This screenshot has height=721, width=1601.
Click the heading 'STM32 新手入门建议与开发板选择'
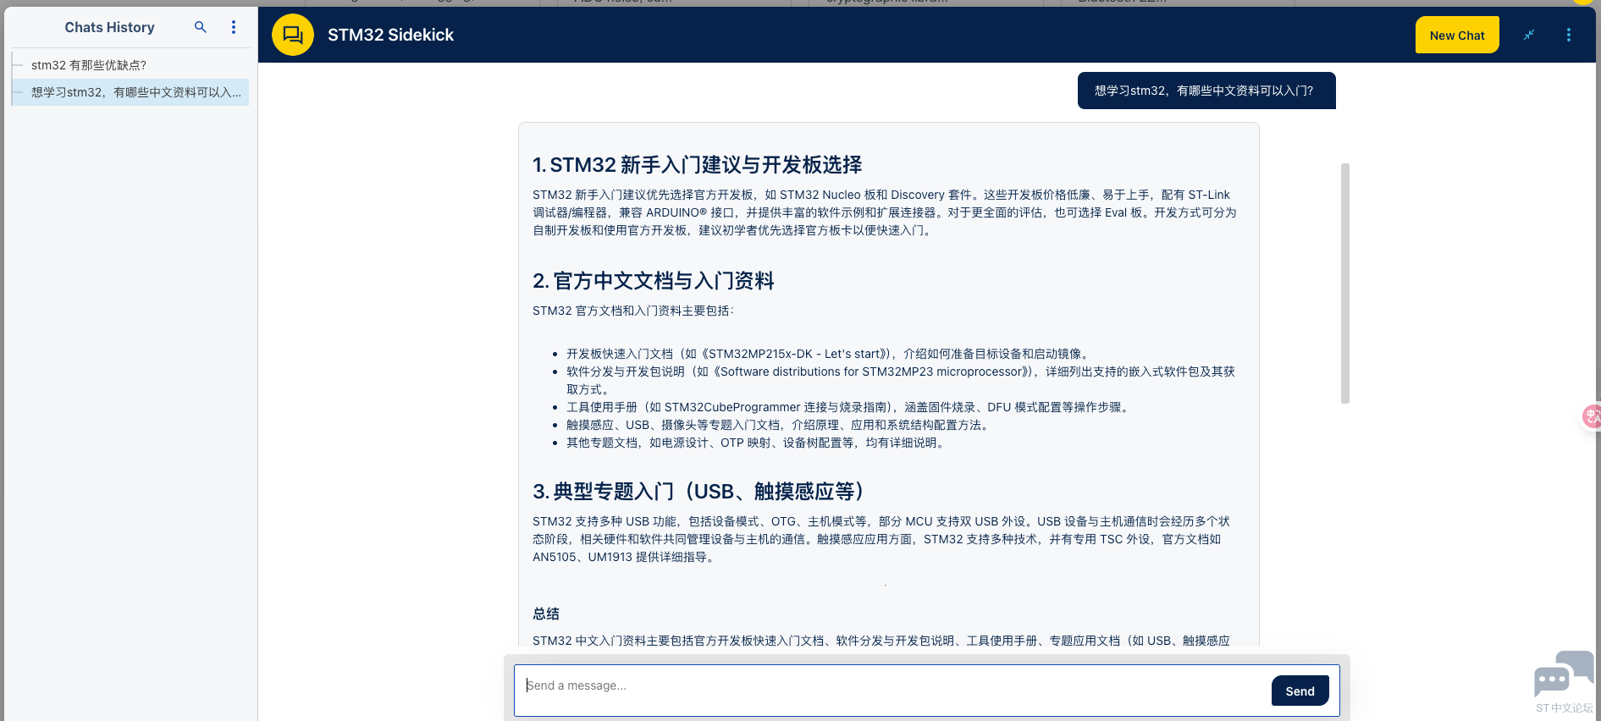tap(697, 165)
